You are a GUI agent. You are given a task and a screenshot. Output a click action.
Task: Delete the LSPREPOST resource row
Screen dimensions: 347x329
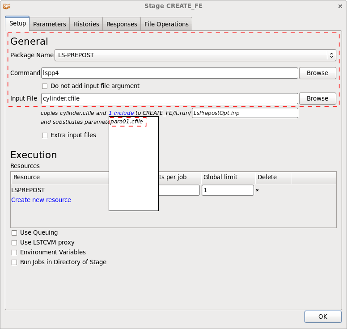(x=257, y=190)
